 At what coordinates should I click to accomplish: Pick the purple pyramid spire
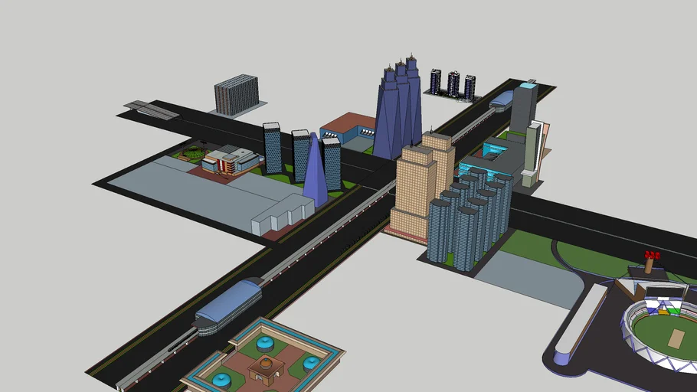pyautogui.click(x=315, y=170)
